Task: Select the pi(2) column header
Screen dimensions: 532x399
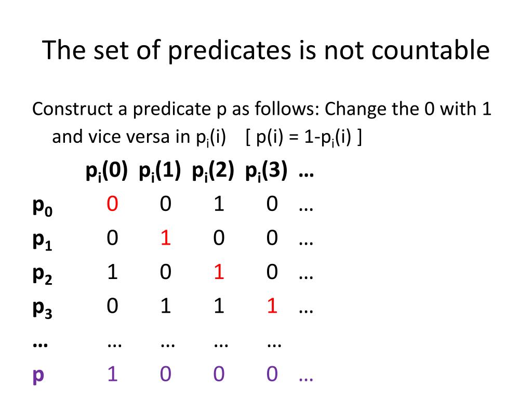Action: (x=213, y=171)
